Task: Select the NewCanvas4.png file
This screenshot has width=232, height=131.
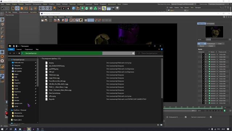Action: point(55,93)
